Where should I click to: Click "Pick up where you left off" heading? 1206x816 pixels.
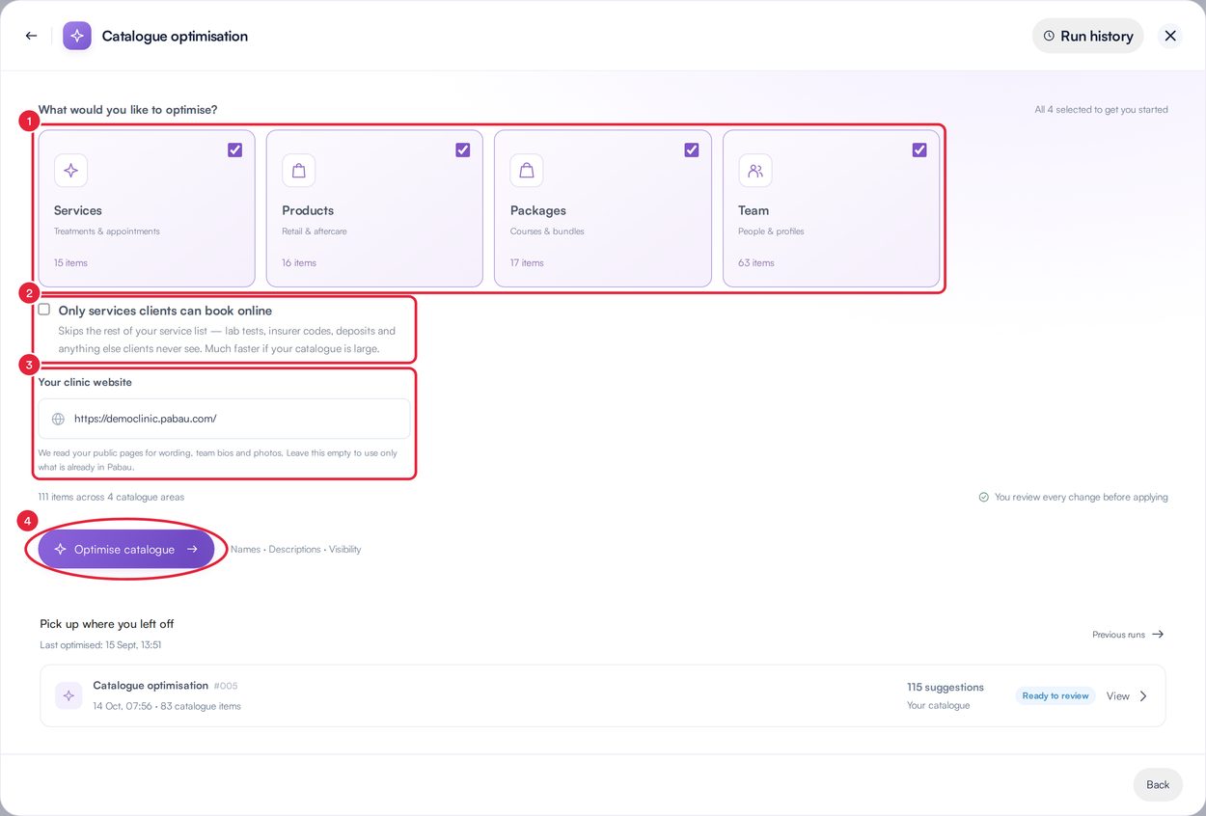pos(107,624)
